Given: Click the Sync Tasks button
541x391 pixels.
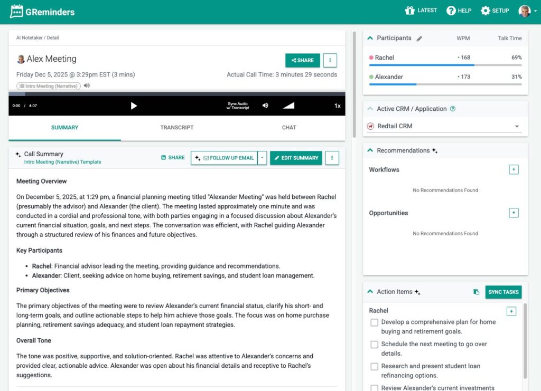Looking at the screenshot, I should click(503, 292).
